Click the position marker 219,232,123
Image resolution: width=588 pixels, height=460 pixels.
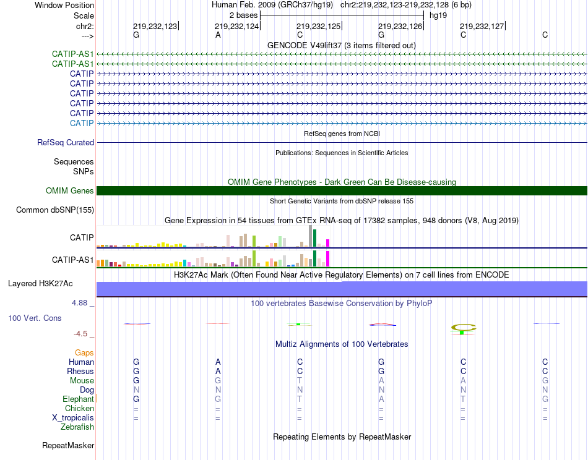click(x=155, y=26)
